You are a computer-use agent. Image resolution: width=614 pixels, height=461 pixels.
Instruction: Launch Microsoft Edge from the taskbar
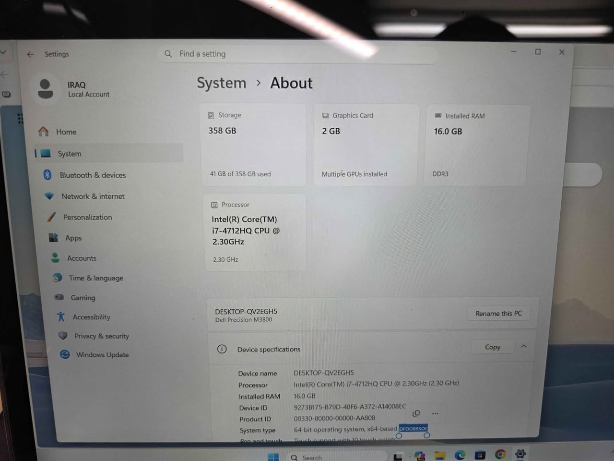(460, 455)
